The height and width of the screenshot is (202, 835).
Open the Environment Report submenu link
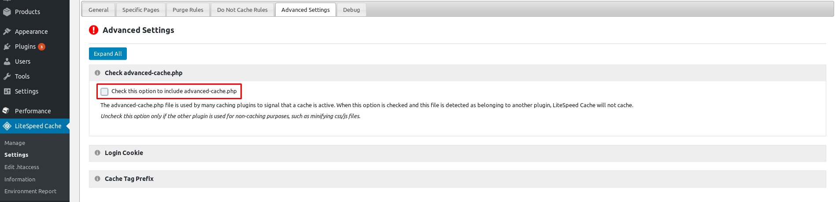(x=30, y=191)
